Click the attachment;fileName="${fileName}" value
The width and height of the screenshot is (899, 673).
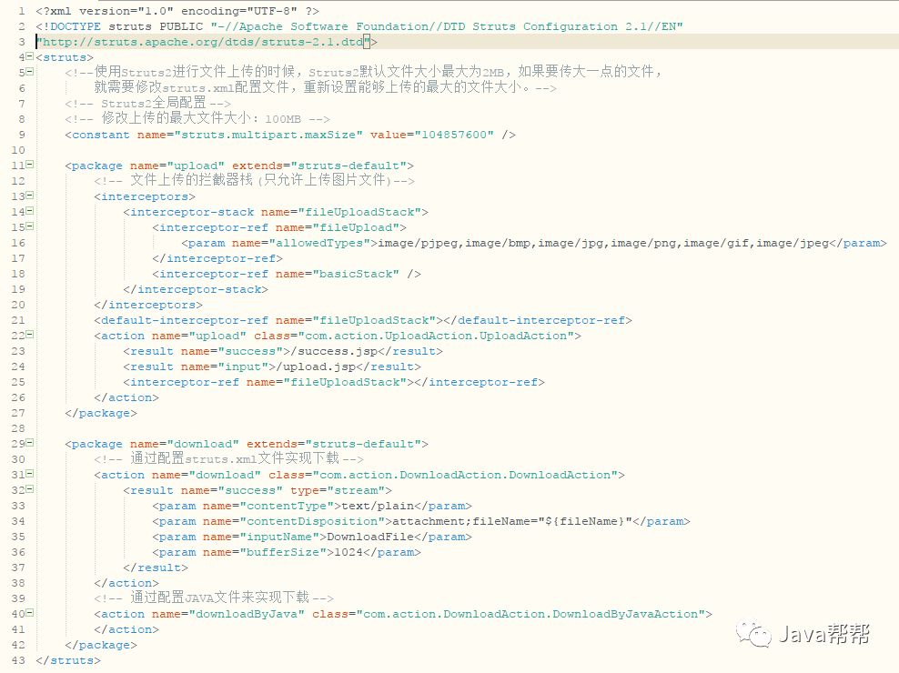coord(512,522)
